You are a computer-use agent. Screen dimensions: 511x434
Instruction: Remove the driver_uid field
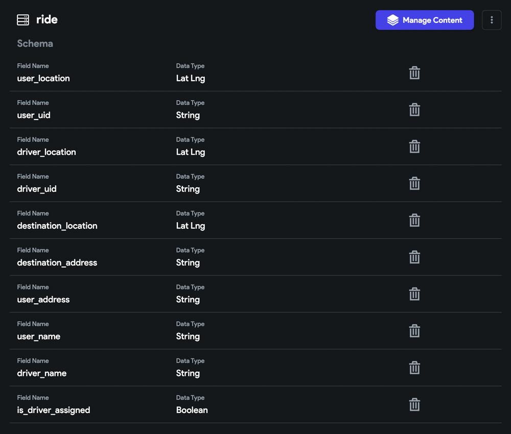414,183
